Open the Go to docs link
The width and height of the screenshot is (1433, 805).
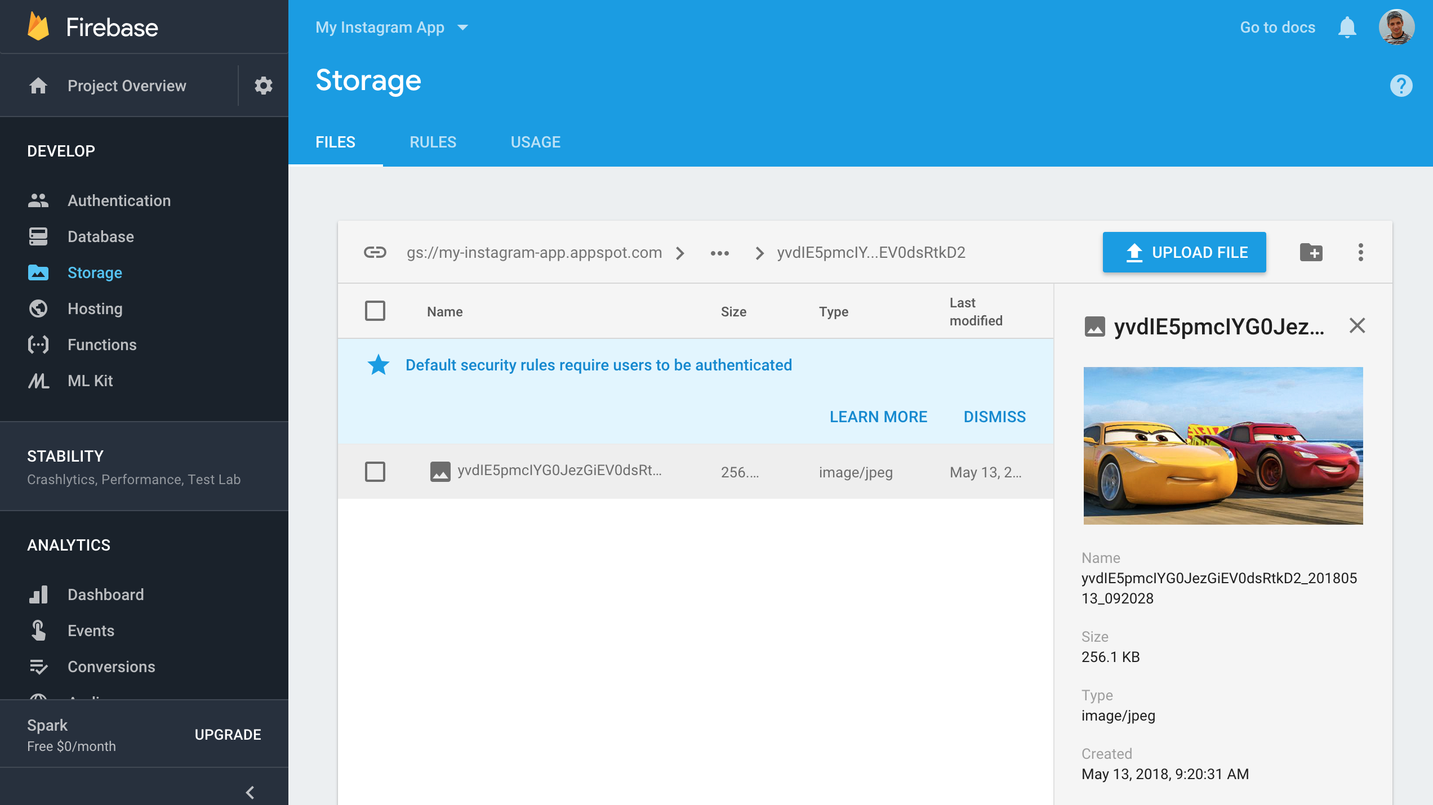(1278, 27)
